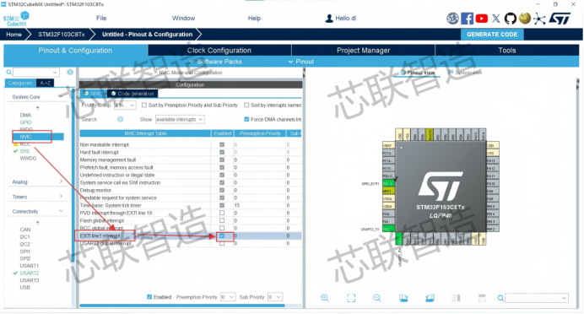Enable the Flash global interrupt checkbox
The width and height of the screenshot is (584, 314).
click(x=222, y=220)
